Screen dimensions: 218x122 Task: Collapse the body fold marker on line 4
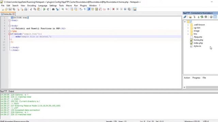click(10, 26)
